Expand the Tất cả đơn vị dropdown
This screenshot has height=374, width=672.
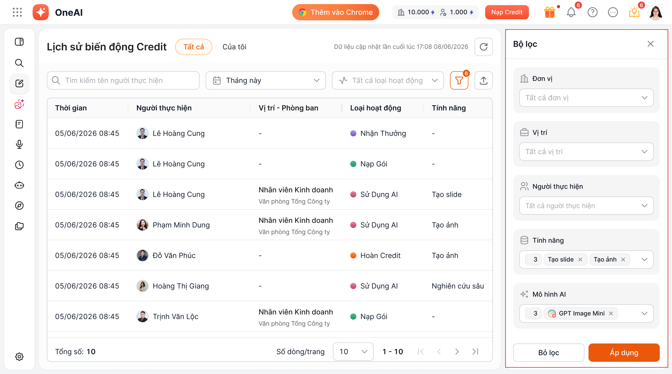point(586,98)
